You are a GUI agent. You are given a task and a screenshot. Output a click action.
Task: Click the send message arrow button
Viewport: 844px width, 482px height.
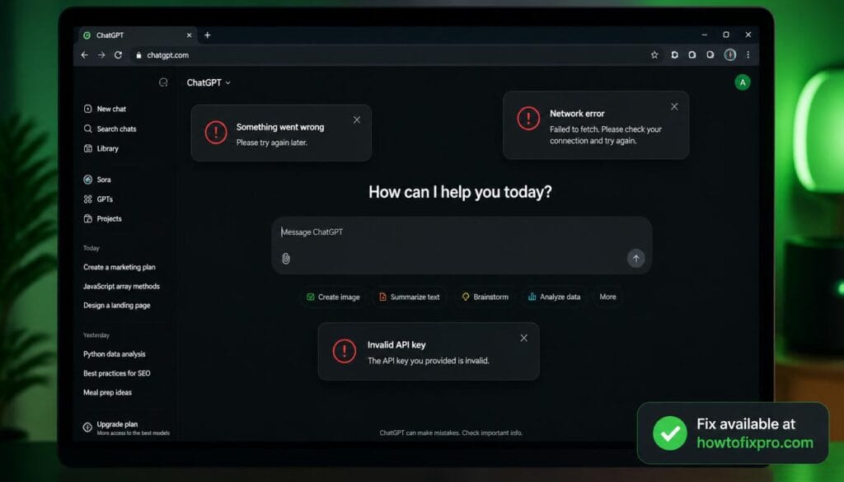635,259
